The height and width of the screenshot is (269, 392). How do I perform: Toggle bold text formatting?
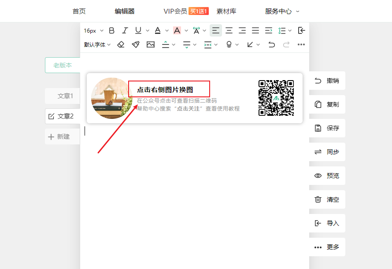(111, 30)
